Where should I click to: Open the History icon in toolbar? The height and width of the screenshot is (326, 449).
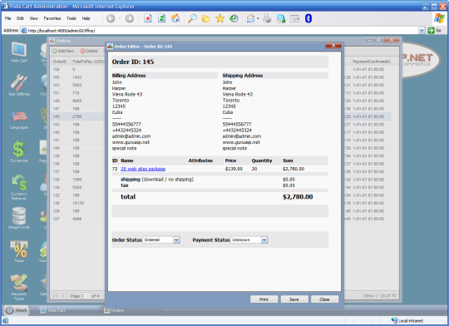[x=234, y=18]
